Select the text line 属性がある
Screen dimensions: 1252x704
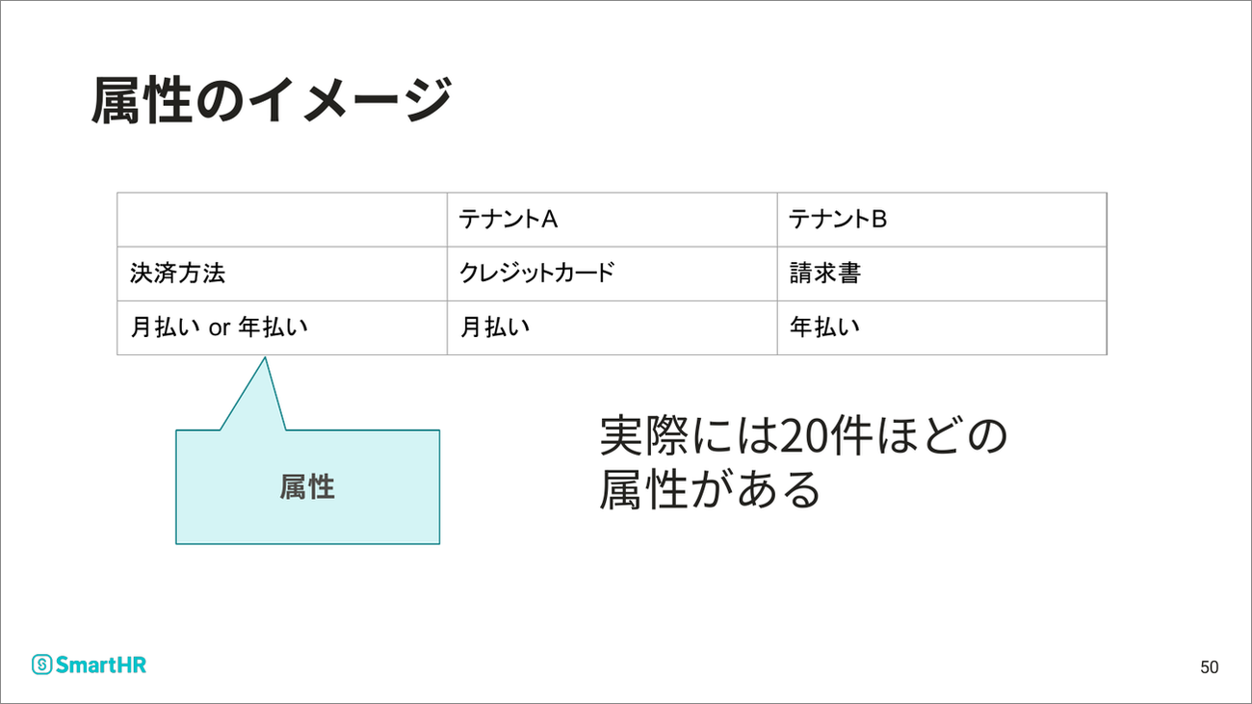coord(710,489)
